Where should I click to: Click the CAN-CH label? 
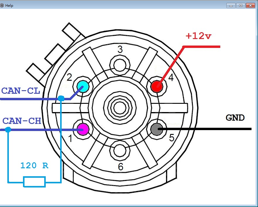(22, 121)
